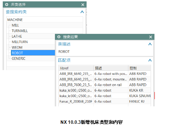Select the GENERIC class
This screenshot has height=132, width=173.
(x=19, y=58)
